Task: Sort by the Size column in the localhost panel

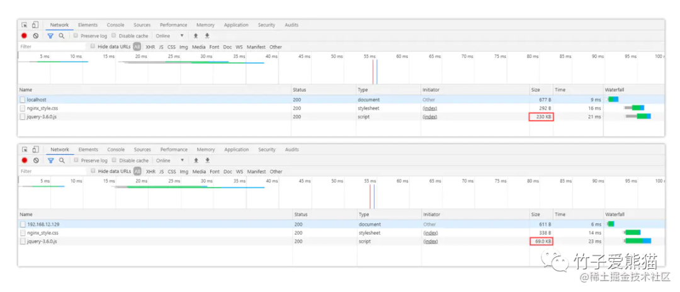Action: [541, 90]
